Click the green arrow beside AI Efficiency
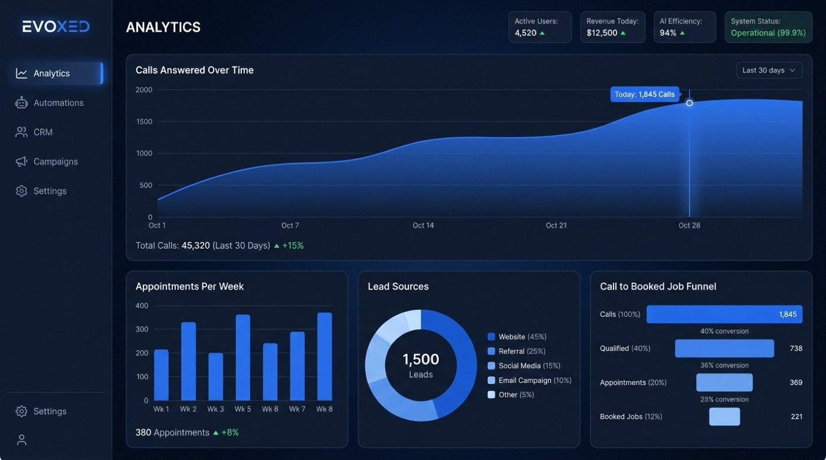Image resolution: width=826 pixels, height=460 pixels. 682,33
